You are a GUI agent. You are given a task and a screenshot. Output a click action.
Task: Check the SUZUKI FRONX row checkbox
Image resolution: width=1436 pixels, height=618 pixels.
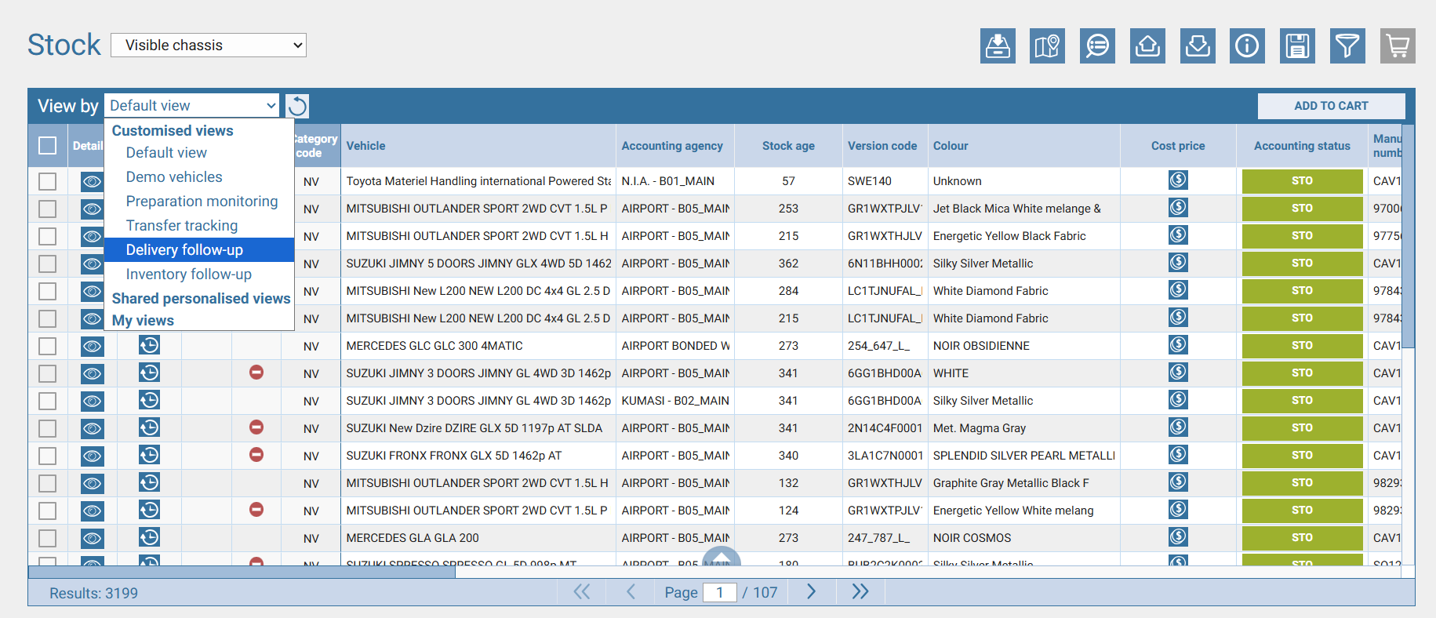pyautogui.click(x=47, y=456)
